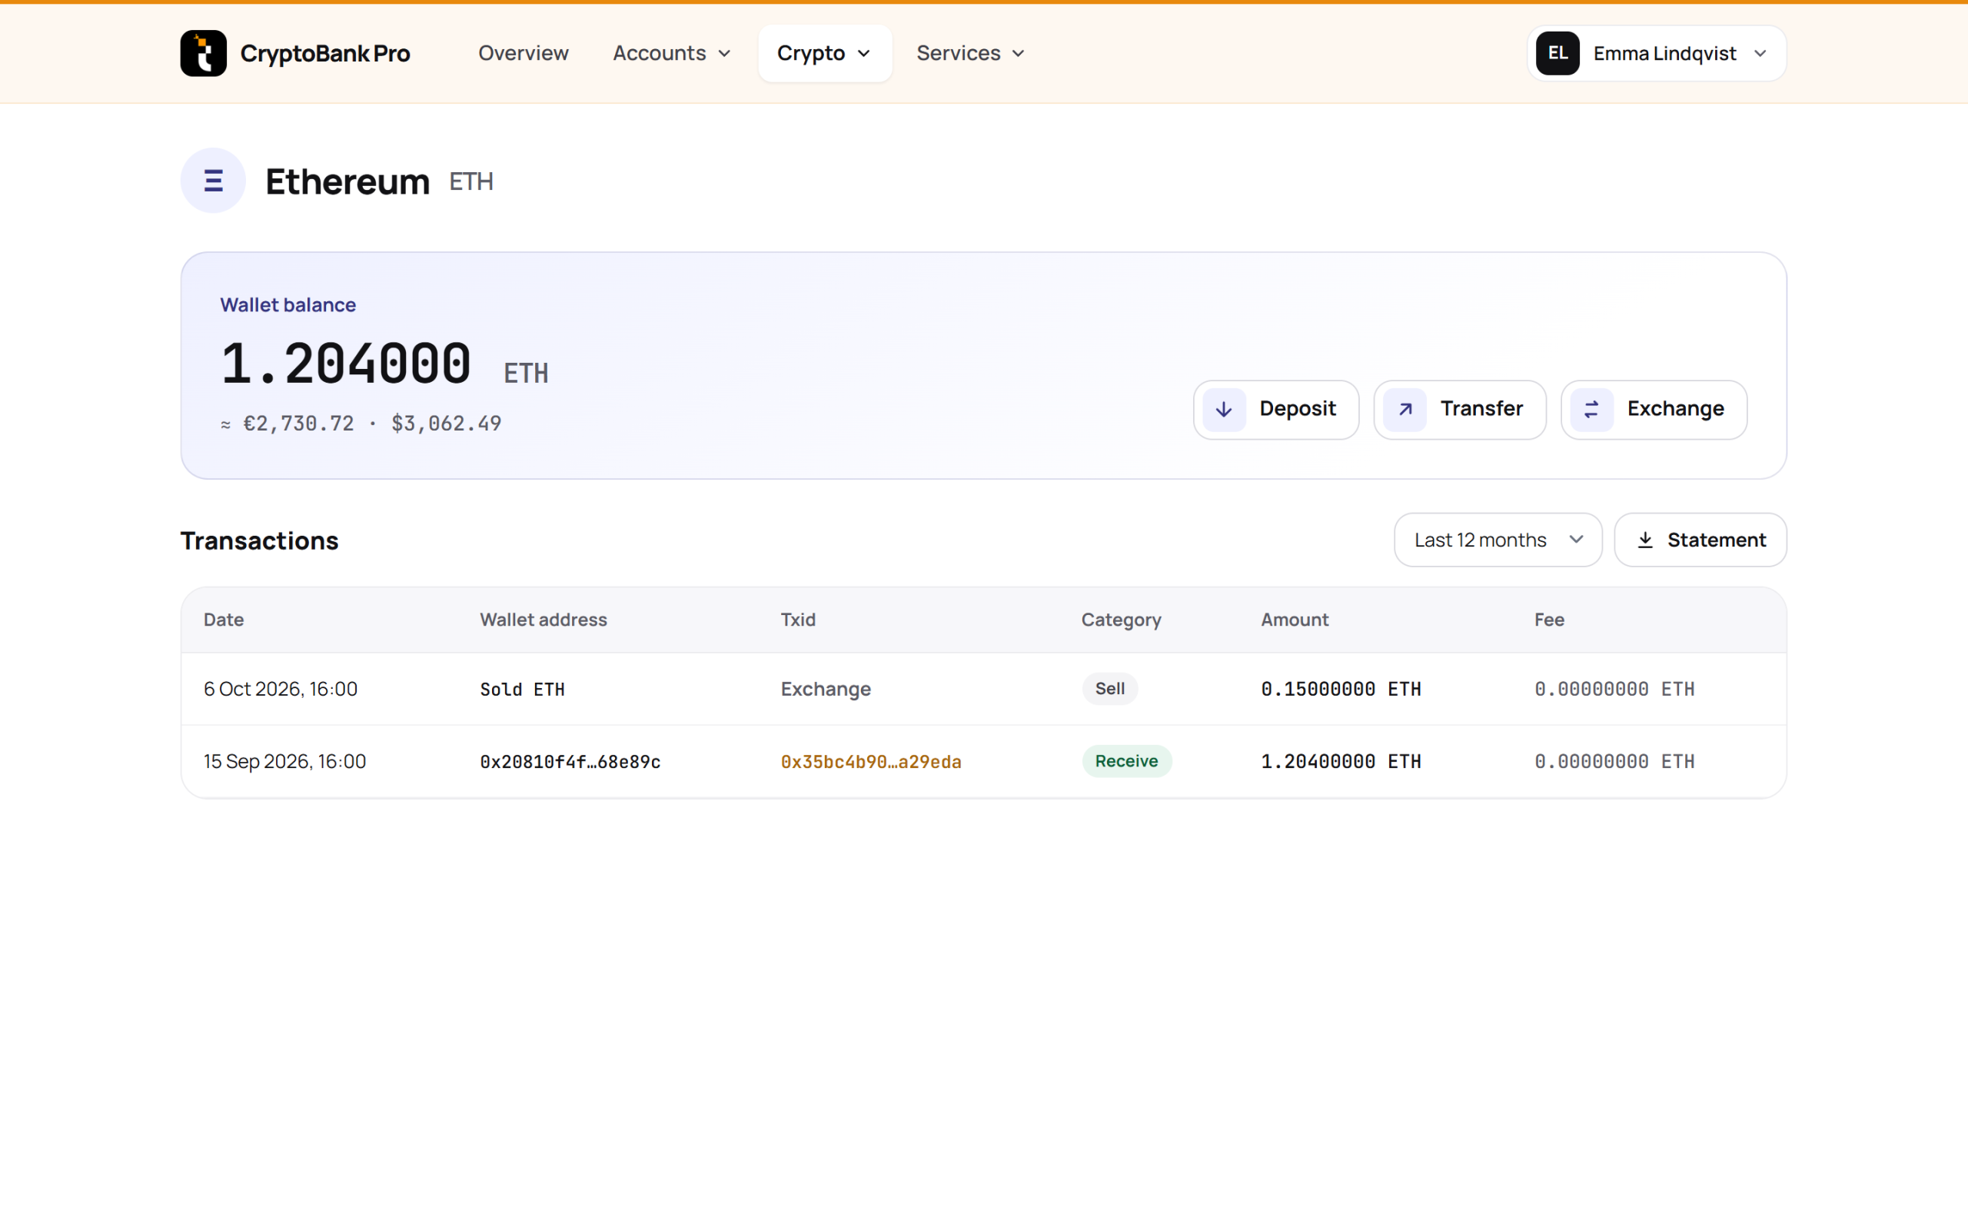Image resolution: width=1968 pixels, height=1230 pixels.
Task: Click the €2,730.72 · $3,062.49 fiat equivalent
Action: [361, 424]
